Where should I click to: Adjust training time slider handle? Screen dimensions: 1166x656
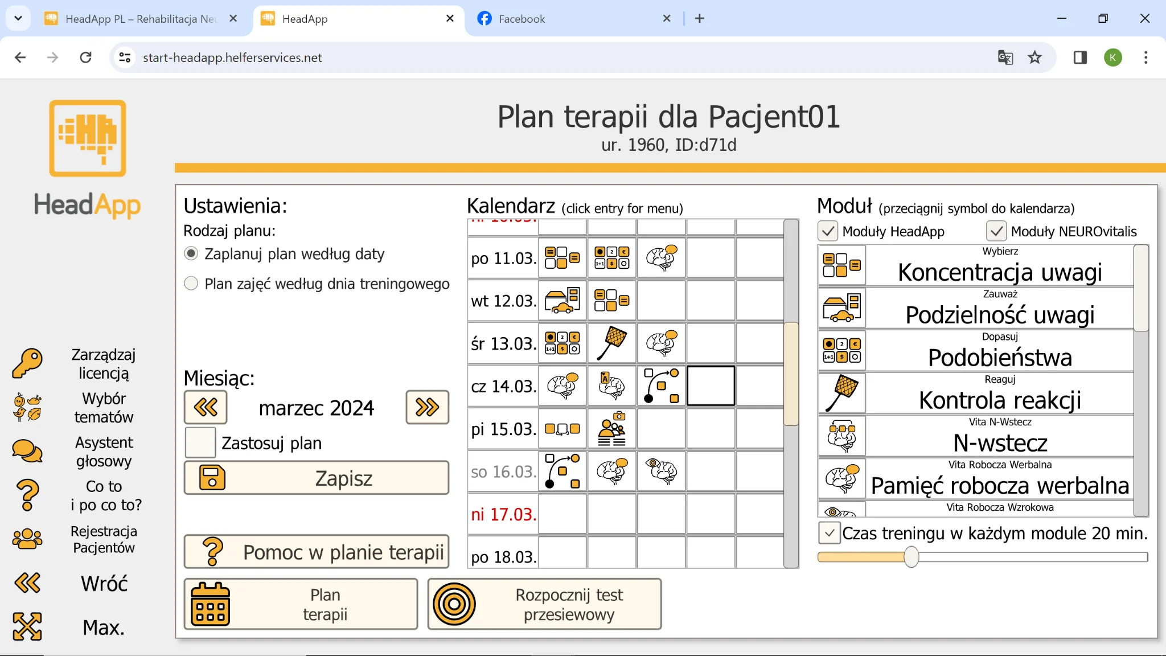[x=911, y=557]
